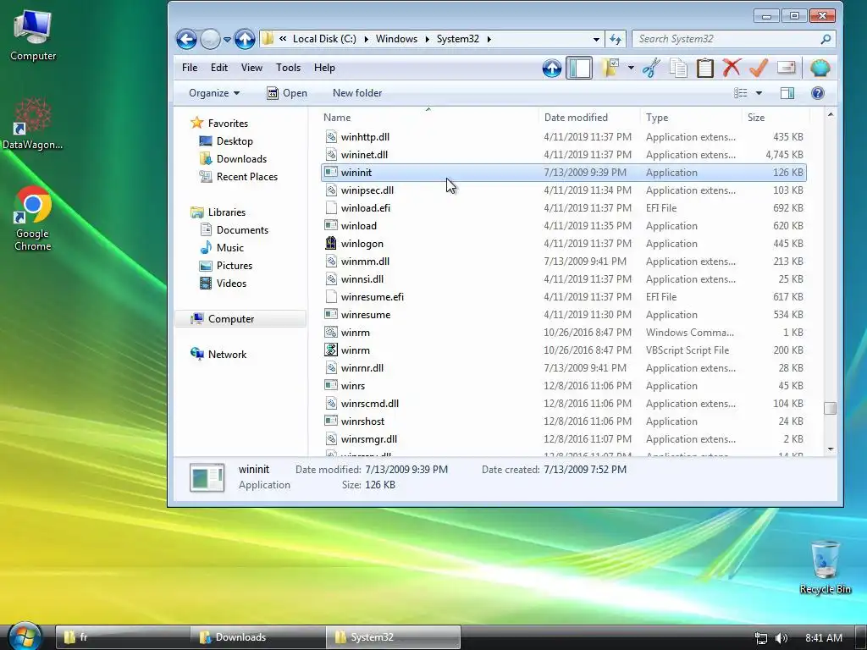Viewport: 867px width, 650px height.
Task: Click the folder options toolbar icon
Action: [x=610, y=68]
